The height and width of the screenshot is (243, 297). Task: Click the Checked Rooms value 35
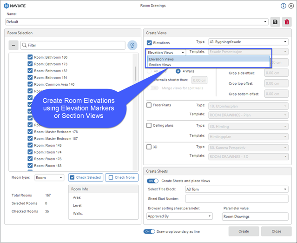(47, 211)
